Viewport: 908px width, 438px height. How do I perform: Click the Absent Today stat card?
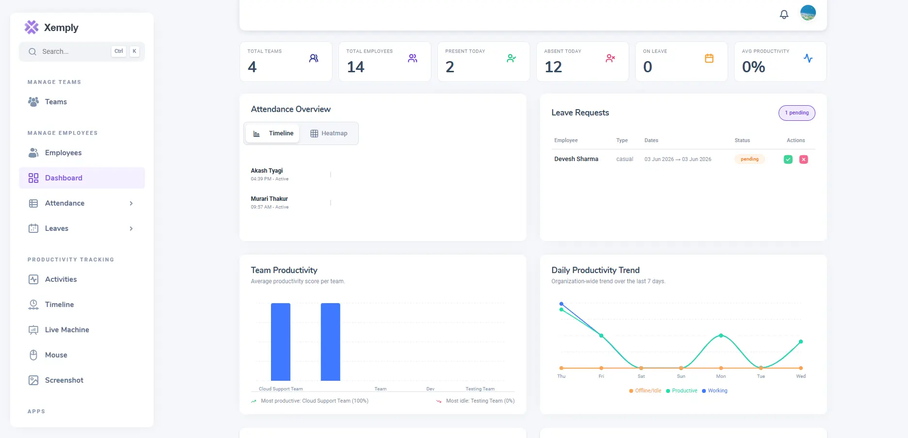583,62
